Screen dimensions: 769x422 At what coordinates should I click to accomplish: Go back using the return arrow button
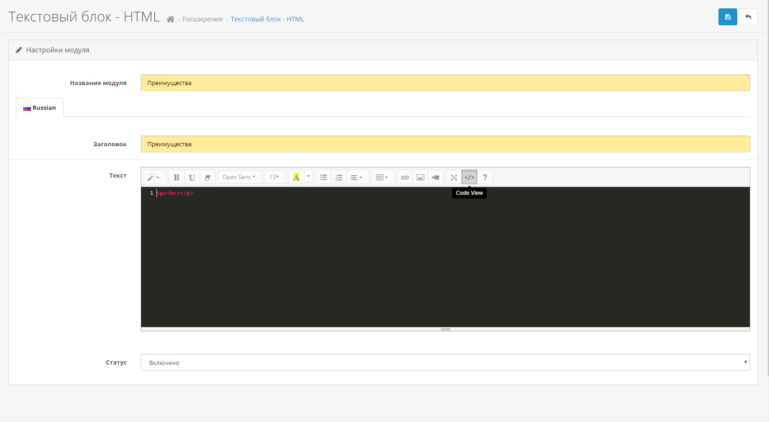tap(748, 17)
